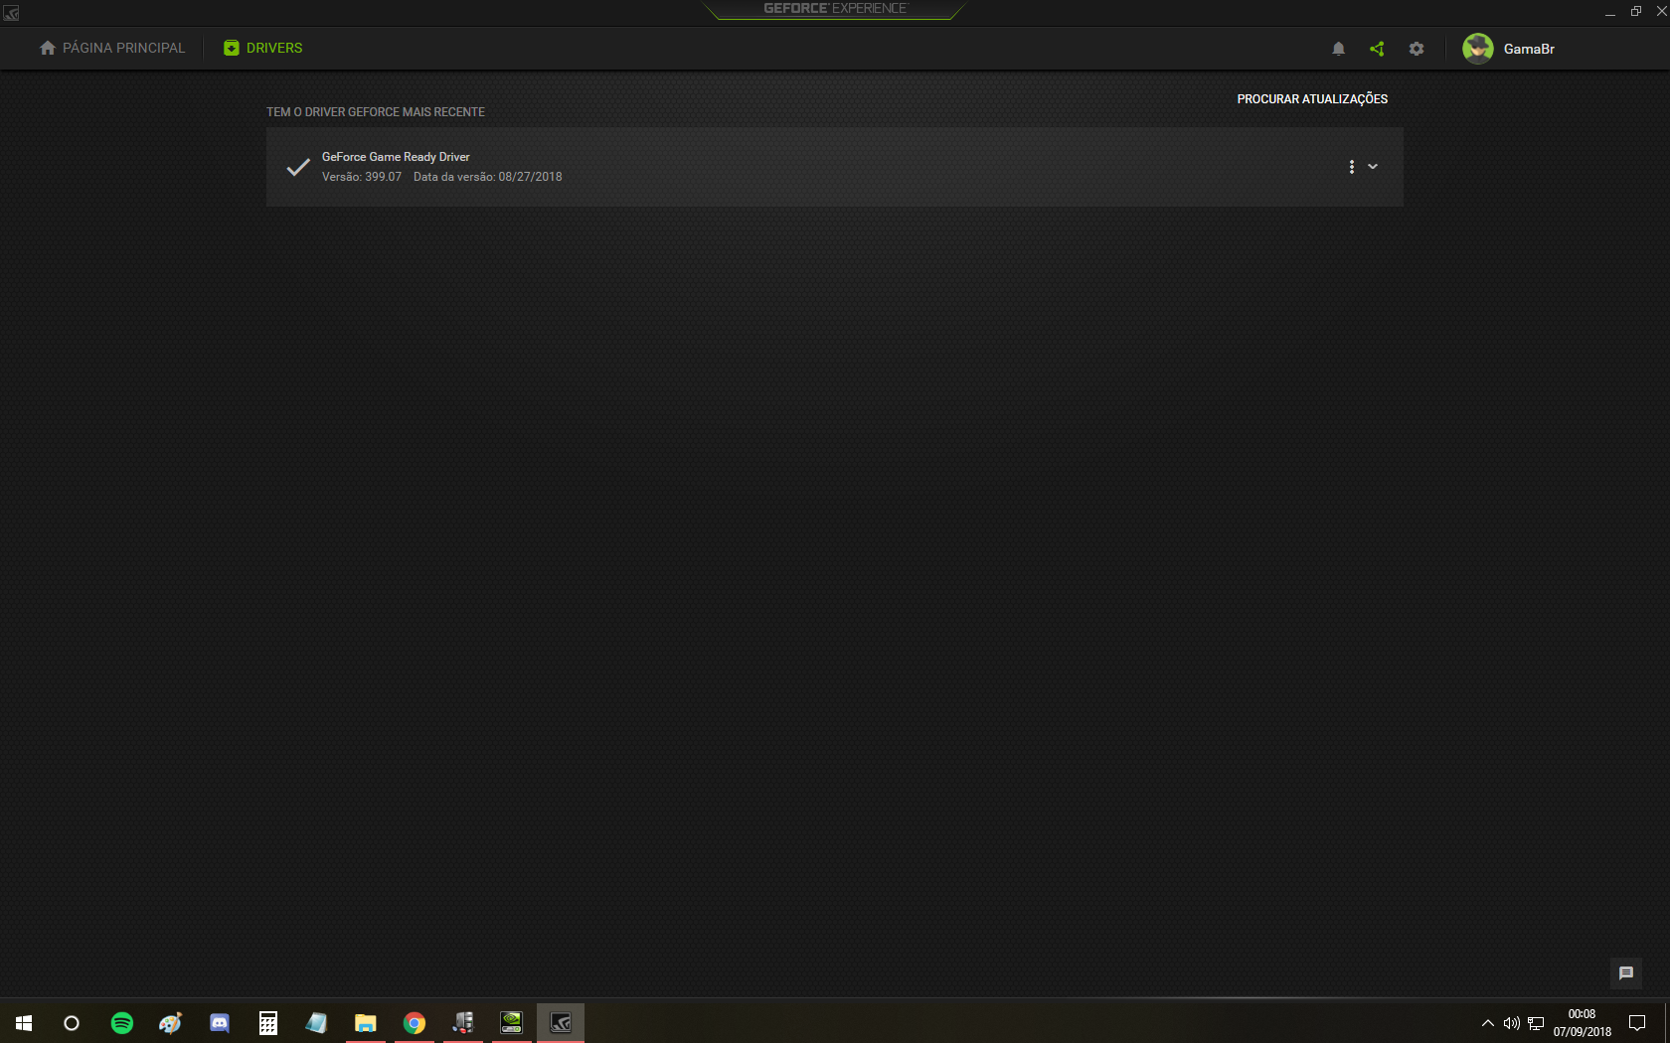Restore down the GeForce Experience window
This screenshot has height=1043, width=1670.
point(1636,12)
